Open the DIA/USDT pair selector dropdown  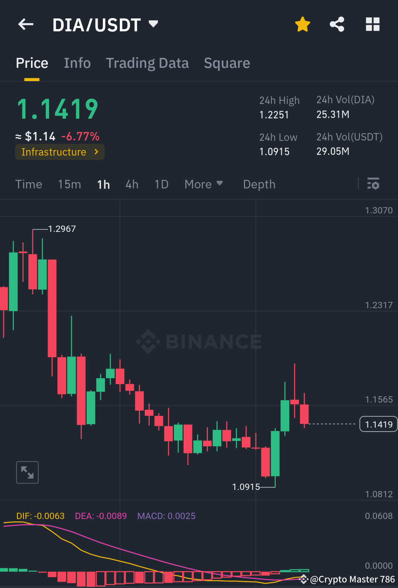click(x=154, y=24)
